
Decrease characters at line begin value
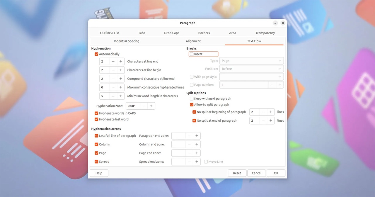(113, 70)
